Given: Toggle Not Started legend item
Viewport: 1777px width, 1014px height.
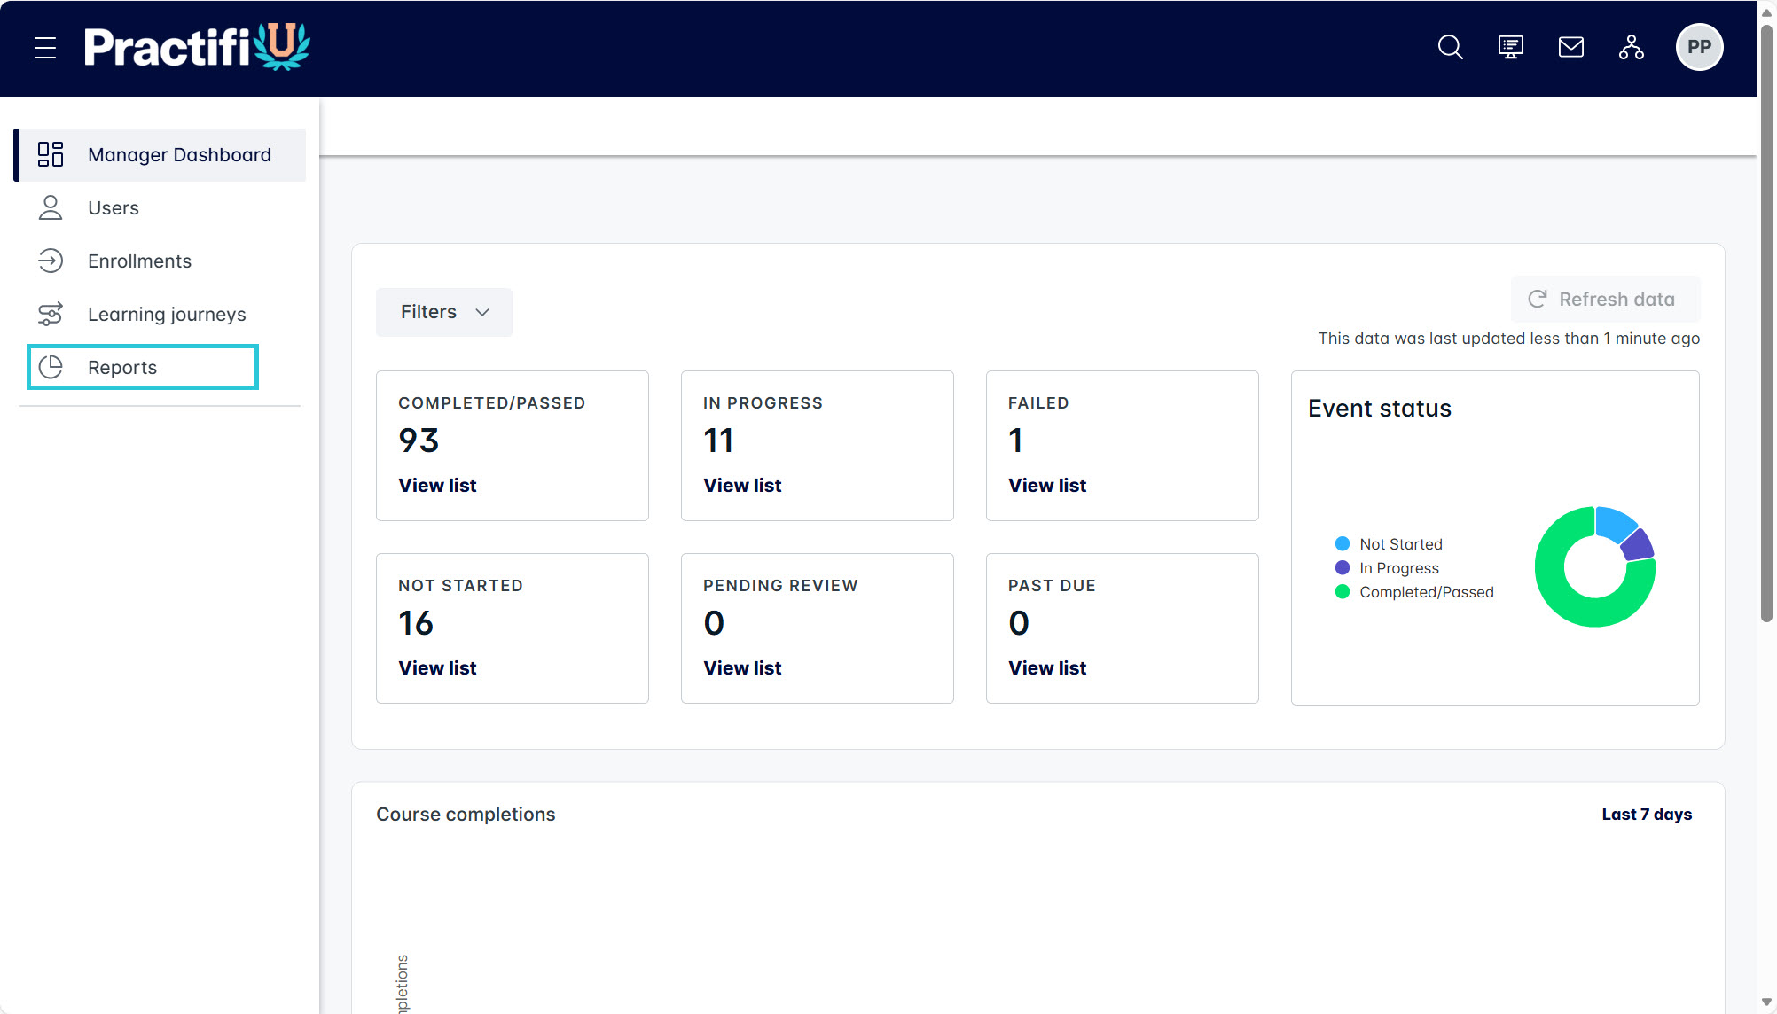Looking at the screenshot, I should click(x=1389, y=544).
